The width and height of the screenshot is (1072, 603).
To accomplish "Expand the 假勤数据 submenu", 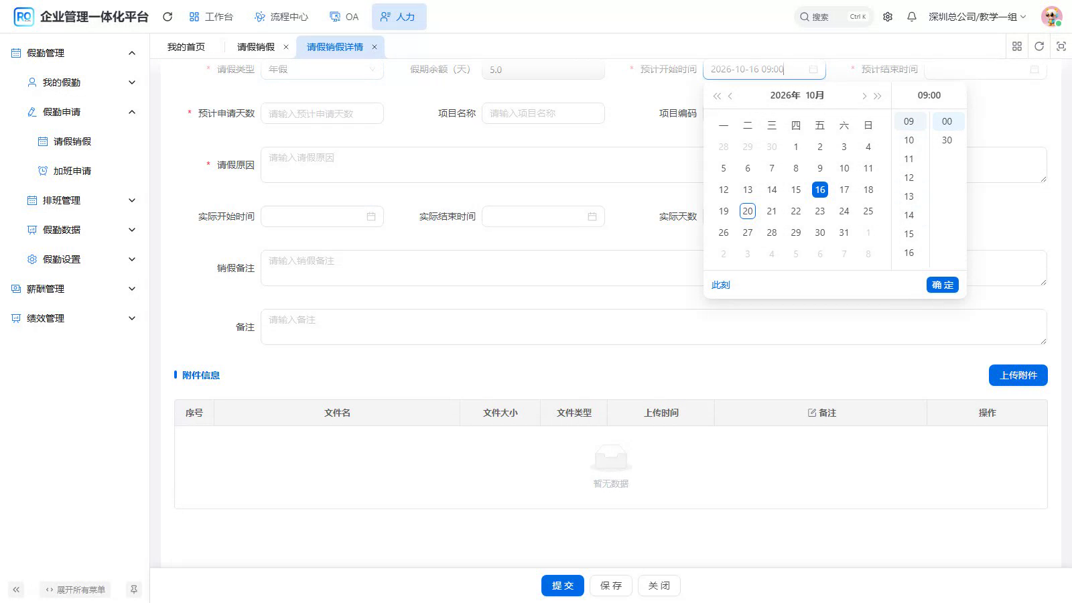I will pos(132,230).
